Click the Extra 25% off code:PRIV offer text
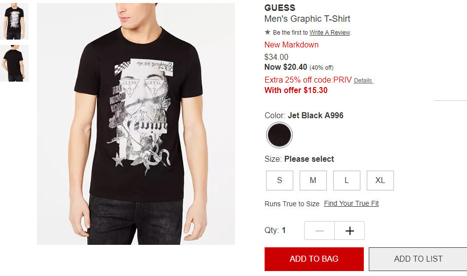467x276 pixels. point(308,80)
